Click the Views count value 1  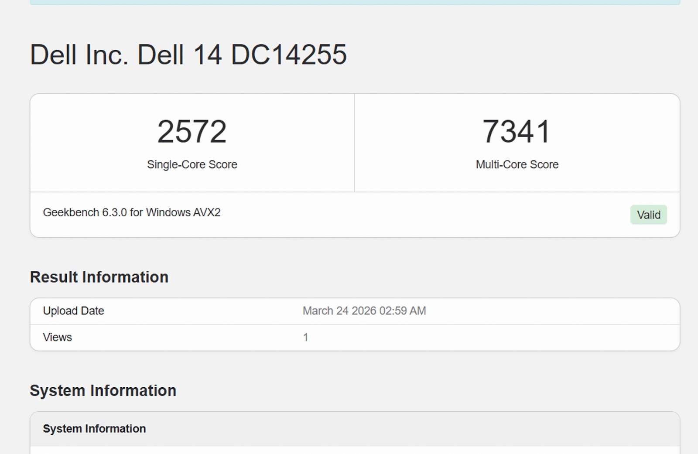[305, 337]
